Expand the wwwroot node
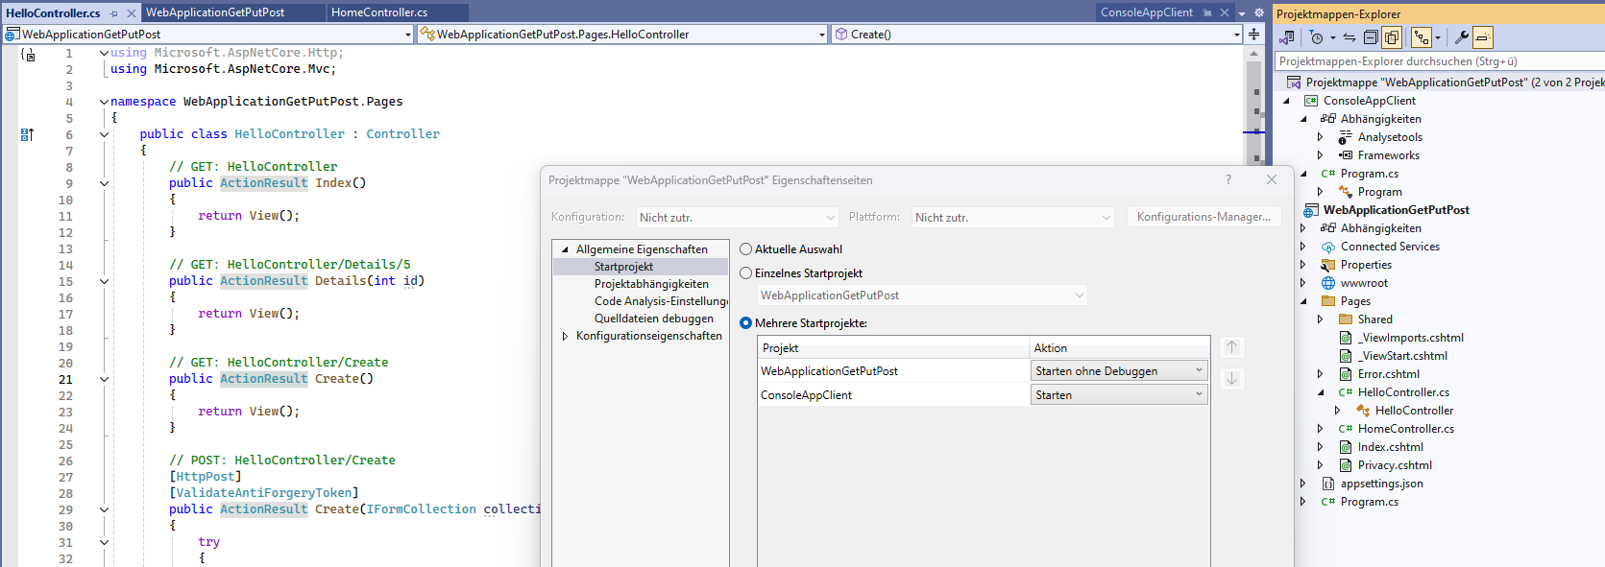This screenshot has width=1605, height=567. tap(1303, 283)
